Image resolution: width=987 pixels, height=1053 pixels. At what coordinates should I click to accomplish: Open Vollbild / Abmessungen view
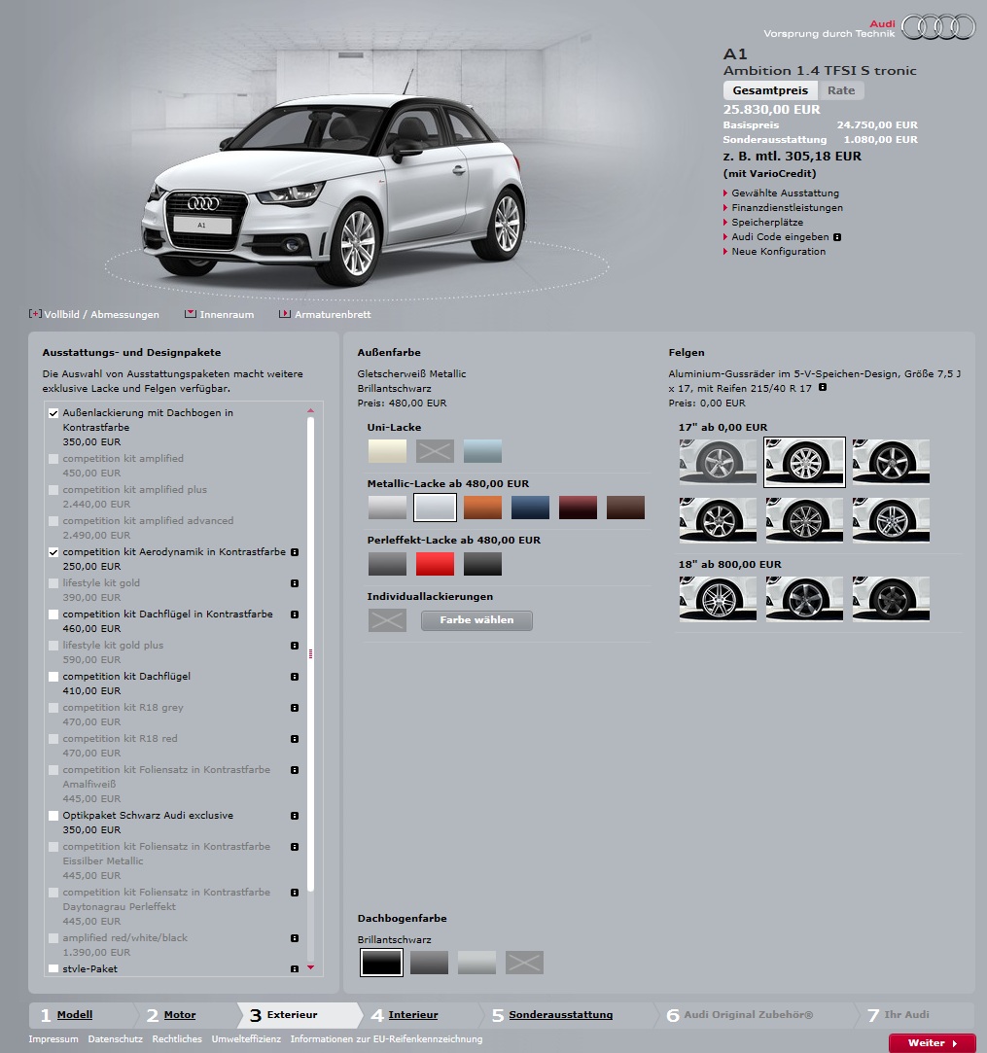tap(94, 314)
